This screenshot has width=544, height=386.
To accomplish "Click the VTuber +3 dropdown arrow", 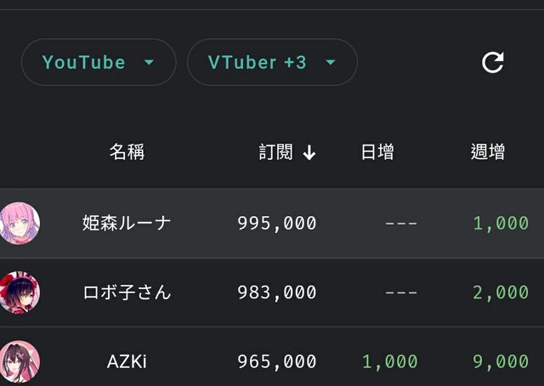I will point(331,62).
